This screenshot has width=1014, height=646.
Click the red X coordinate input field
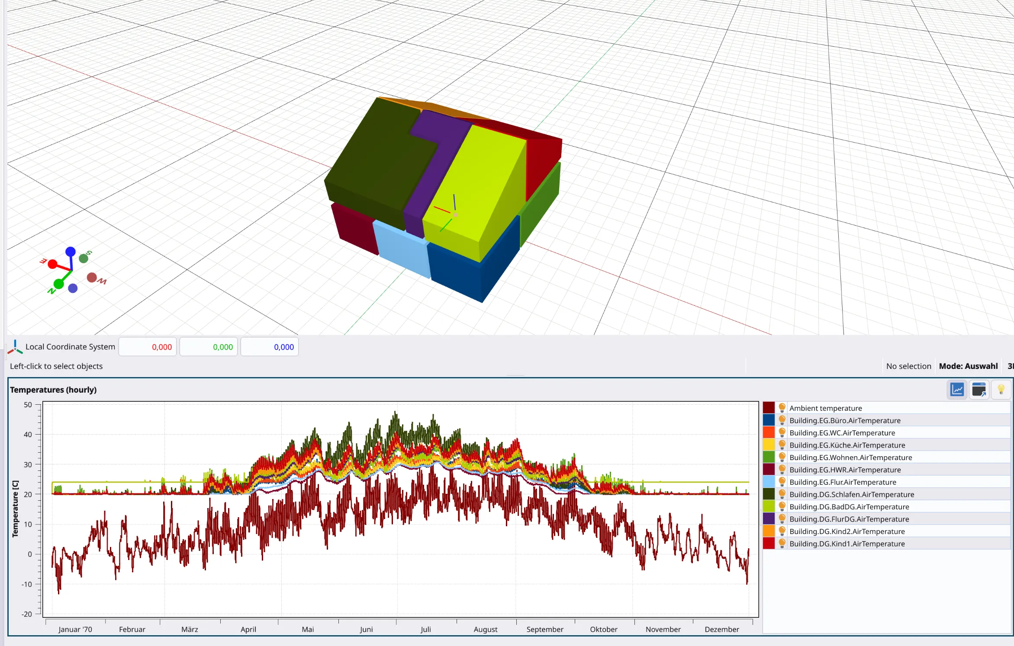tap(148, 347)
